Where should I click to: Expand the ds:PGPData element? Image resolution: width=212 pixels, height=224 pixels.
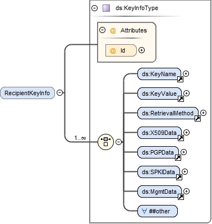pos(183,152)
